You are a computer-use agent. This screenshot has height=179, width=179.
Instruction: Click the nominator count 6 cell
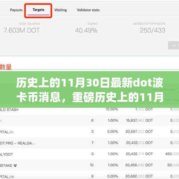coord(92,120)
